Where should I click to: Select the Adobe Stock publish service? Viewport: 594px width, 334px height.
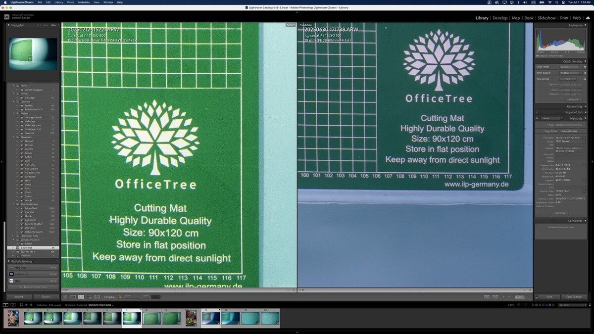(33, 274)
